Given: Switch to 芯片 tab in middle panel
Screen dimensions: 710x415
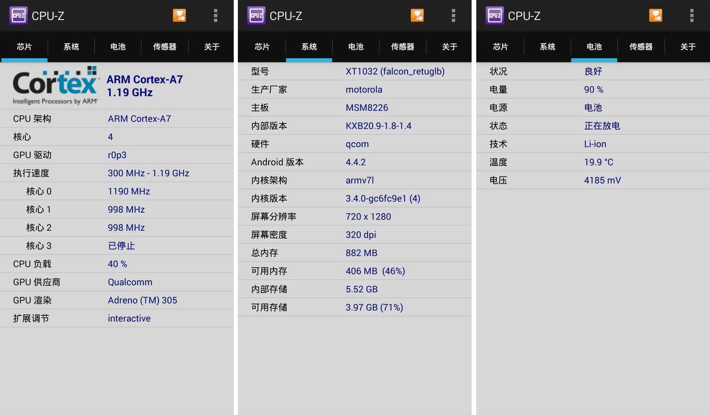Looking at the screenshot, I should point(262,47).
